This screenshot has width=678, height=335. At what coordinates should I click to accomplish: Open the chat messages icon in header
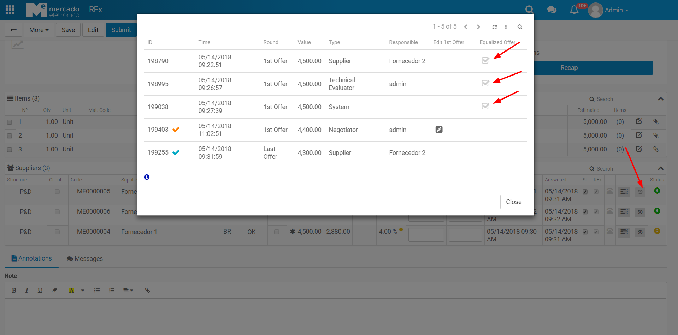[552, 10]
